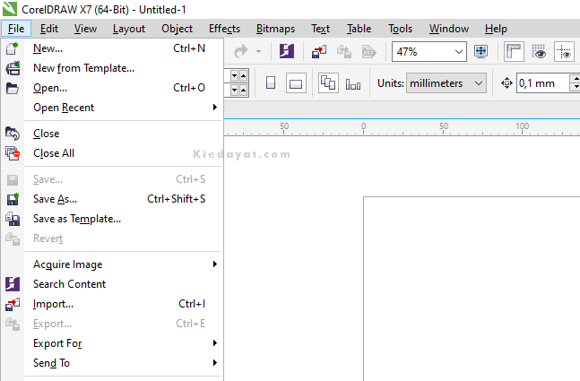
Task: Click the New document icon in menu
Action: (x=13, y=48)
